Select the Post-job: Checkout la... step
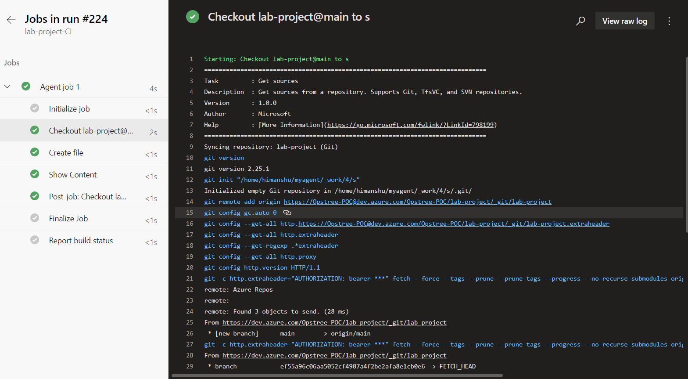This screenshot has width=688, height=379. pyautogui.click(x=84, y=196)
